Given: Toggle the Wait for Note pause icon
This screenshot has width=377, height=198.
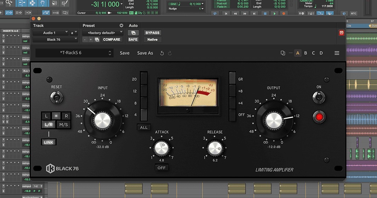Looking at the screenshot, I should click(x=301, y=13).
